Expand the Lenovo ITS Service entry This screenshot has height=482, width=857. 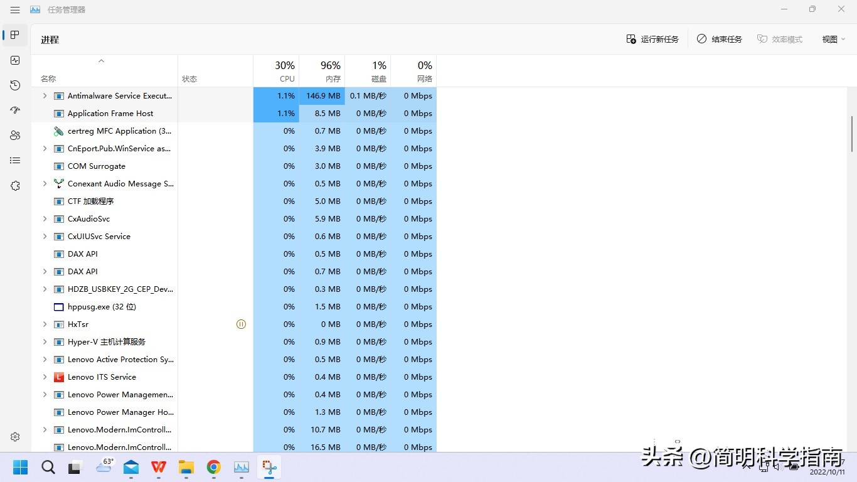click(x=43, y=377)
